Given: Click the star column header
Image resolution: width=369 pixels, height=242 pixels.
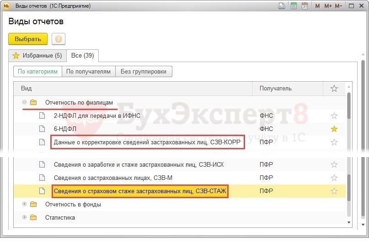Looking at the screenshot, I should 334,88.
